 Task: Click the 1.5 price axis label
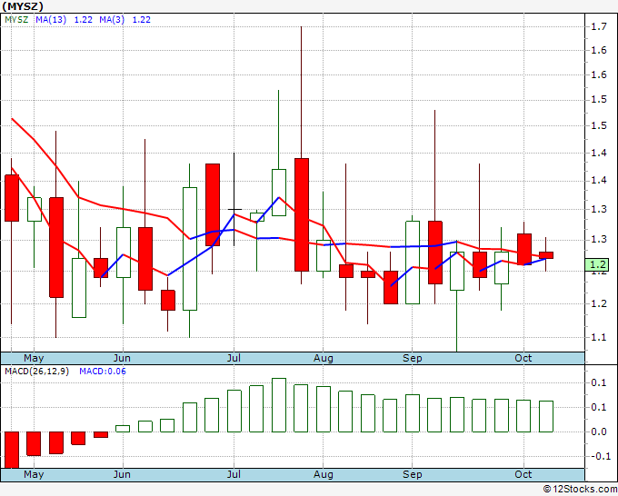598,126
